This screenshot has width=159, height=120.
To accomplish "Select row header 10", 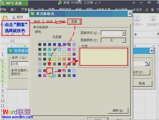I will point(3,101).
